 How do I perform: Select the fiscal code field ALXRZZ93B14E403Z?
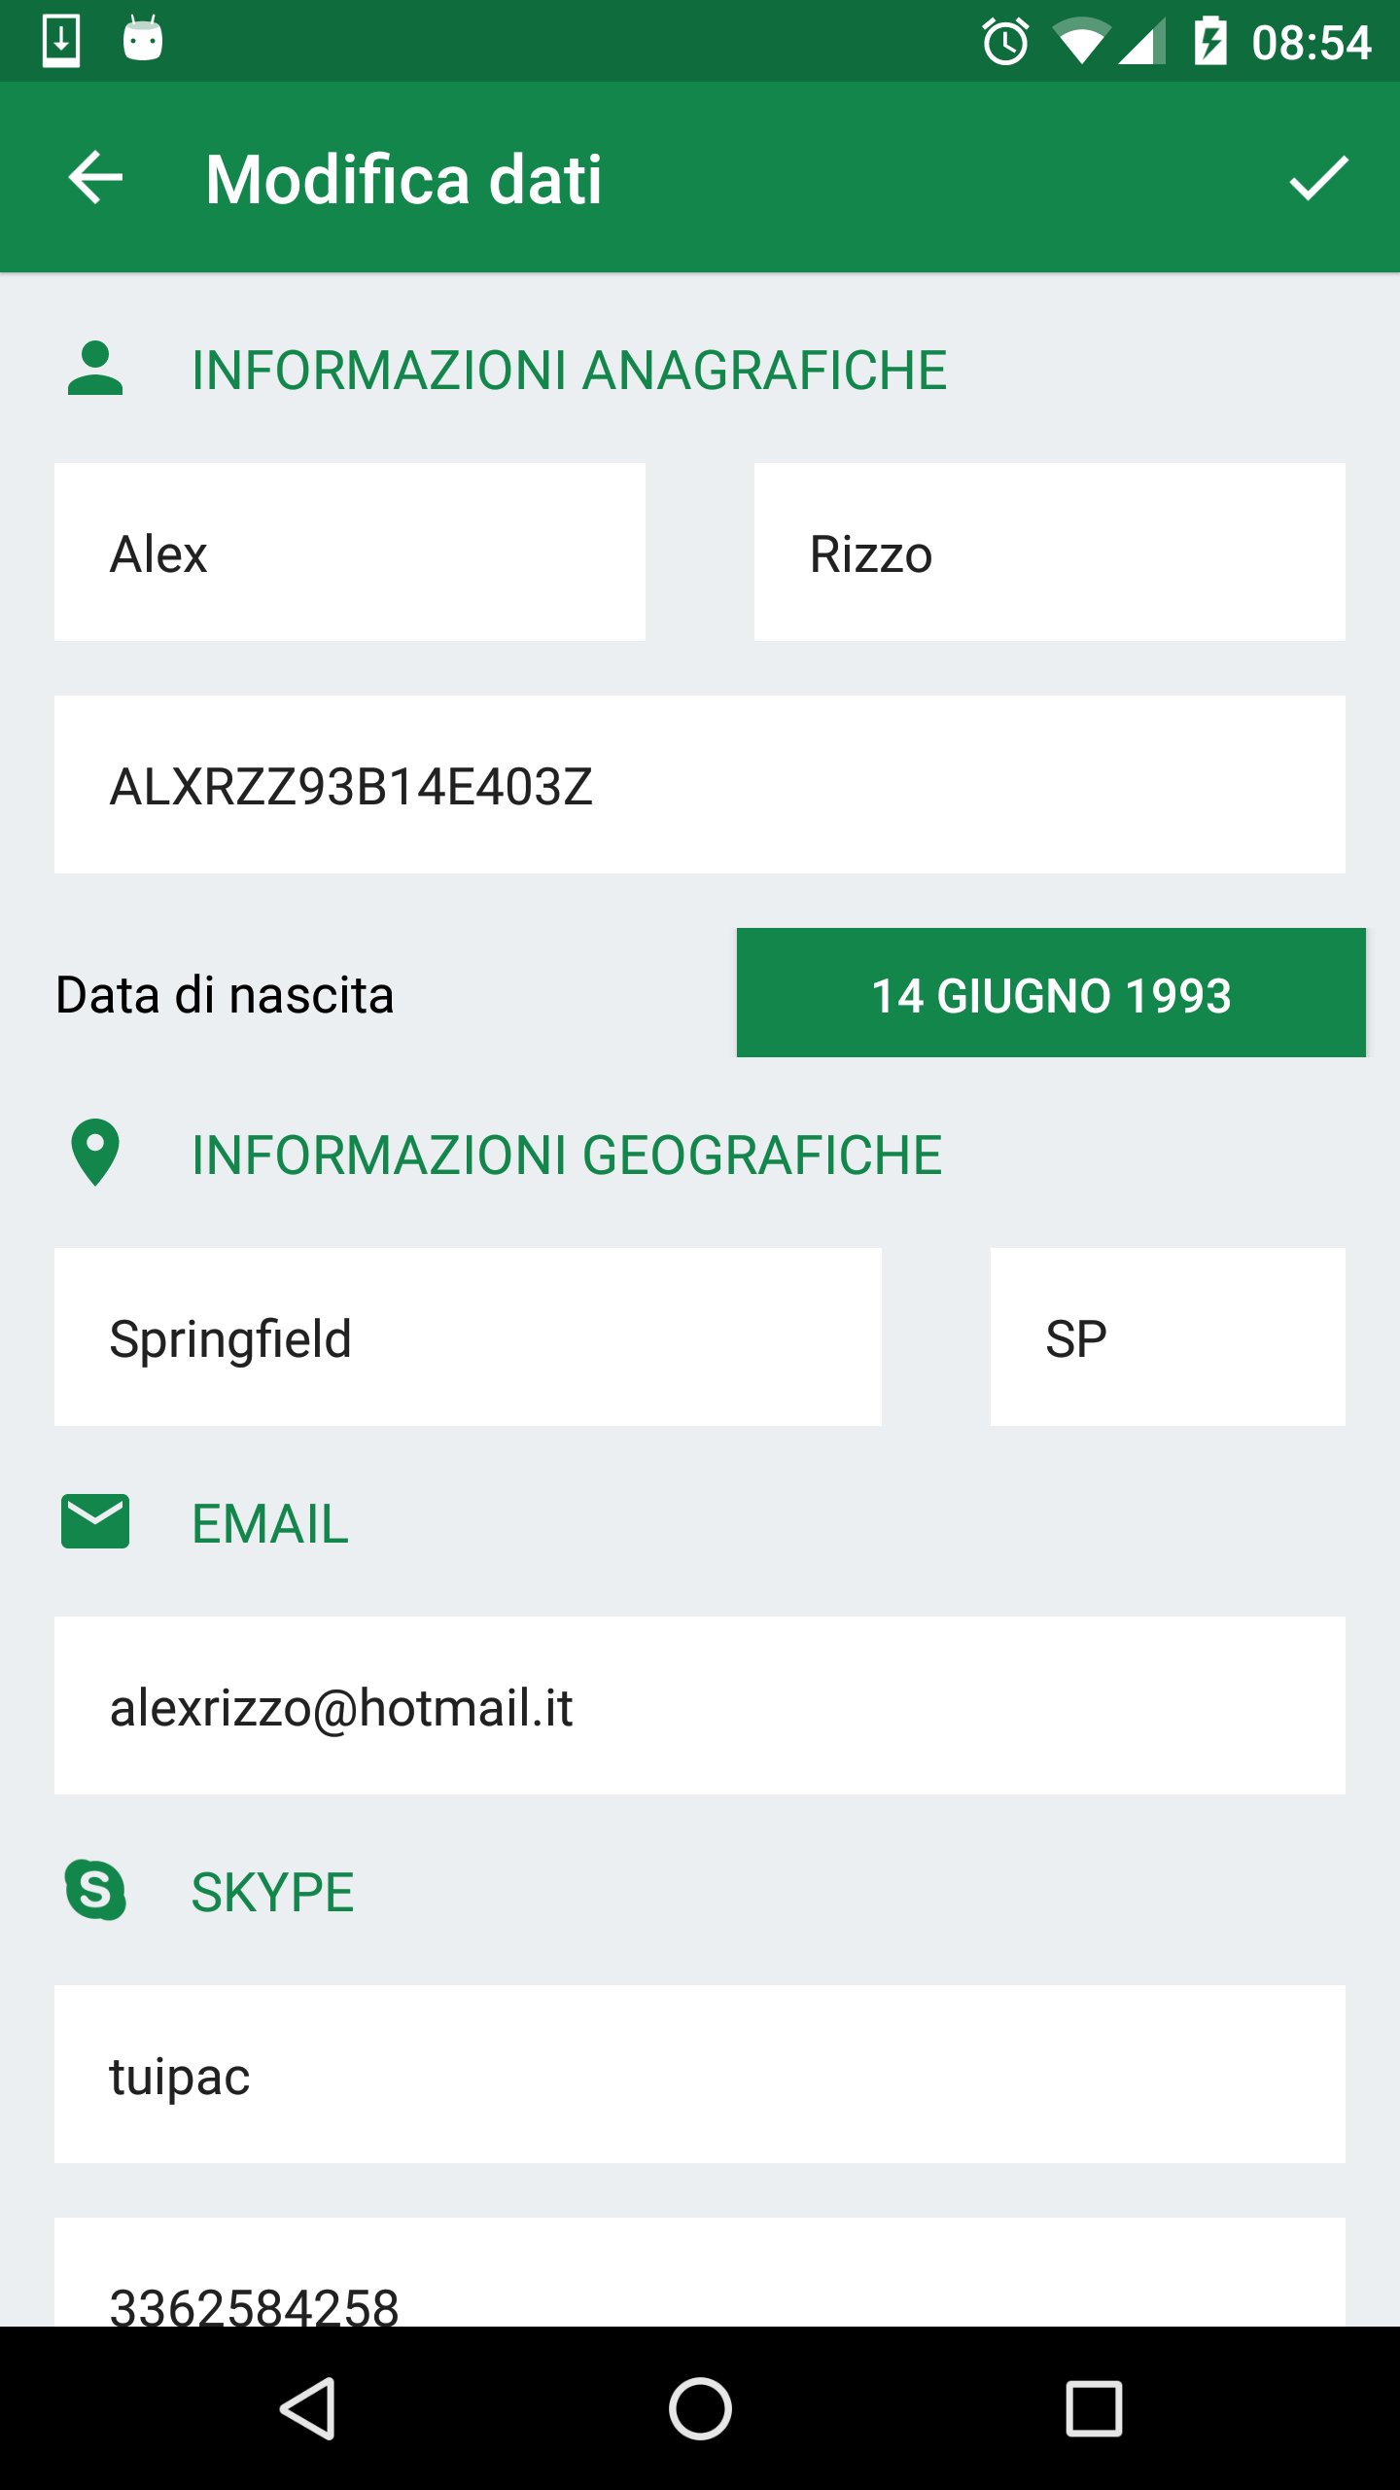pyautogui.click(x=700, y=785)
